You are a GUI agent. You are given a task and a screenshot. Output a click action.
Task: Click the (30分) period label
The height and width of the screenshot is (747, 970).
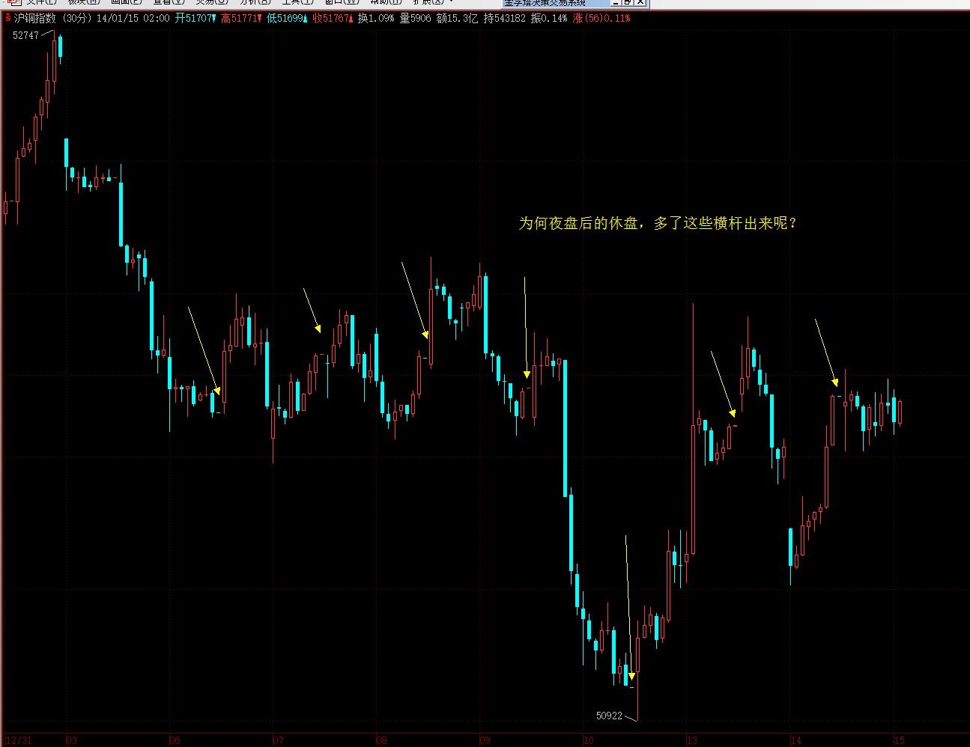76,18
